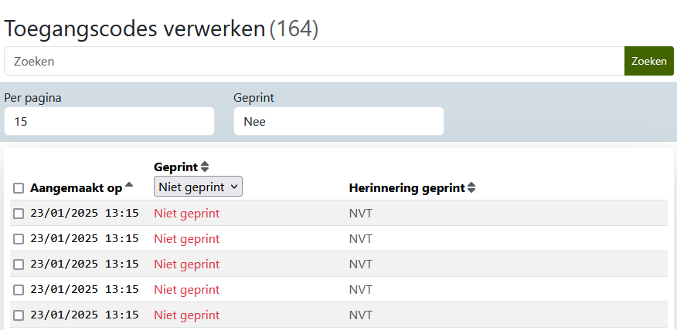Tick the select-all checkbox in table header

pyautogui.click(x=19, y=188)
